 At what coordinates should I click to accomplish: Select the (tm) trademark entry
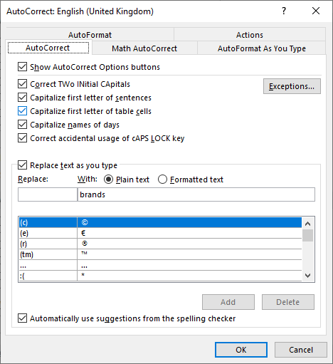point(160,254)
